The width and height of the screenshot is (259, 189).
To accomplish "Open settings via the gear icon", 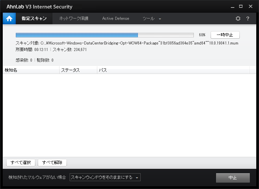I will (x=238, y=18).
